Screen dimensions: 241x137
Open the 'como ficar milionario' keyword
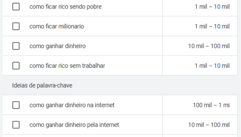[56, 27]
